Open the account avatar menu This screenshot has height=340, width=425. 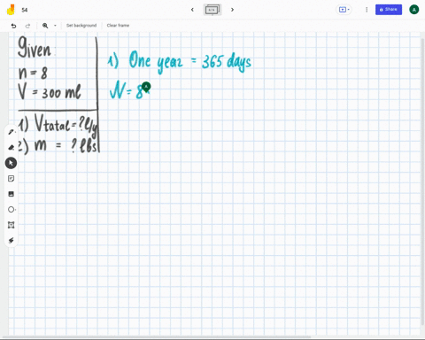[x=414, y=10]
